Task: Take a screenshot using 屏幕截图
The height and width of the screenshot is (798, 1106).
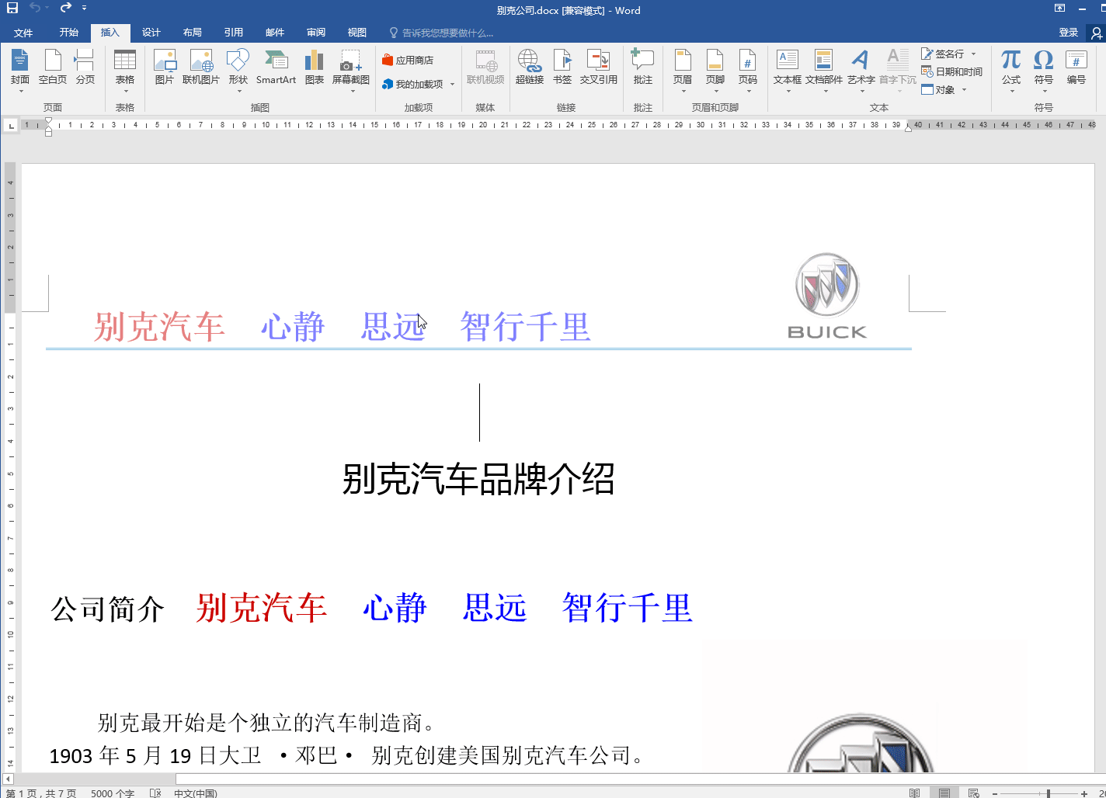Action: tap(351, 68)
